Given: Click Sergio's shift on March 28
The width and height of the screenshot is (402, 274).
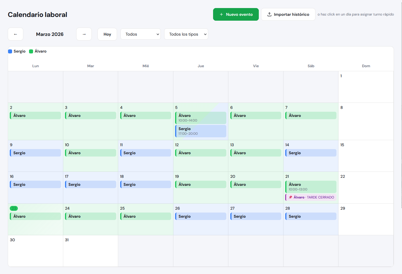Looking at the screenshot, I should 311,216.
